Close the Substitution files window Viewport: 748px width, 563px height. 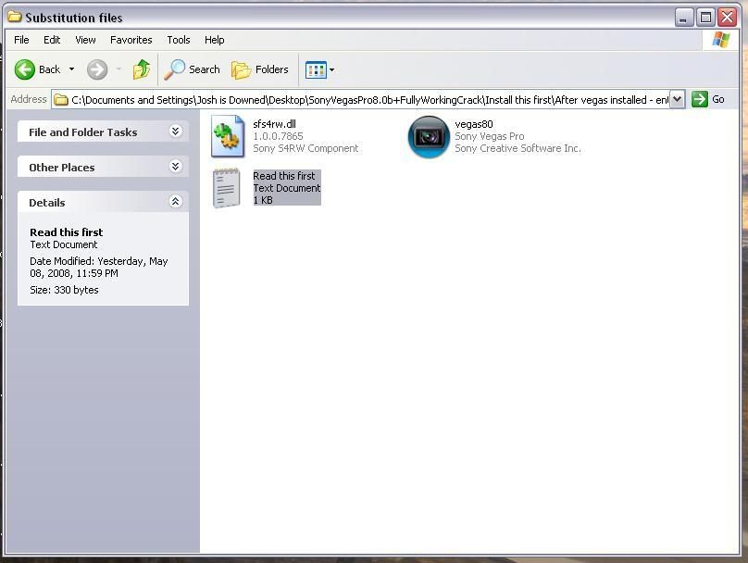[727, 19]
